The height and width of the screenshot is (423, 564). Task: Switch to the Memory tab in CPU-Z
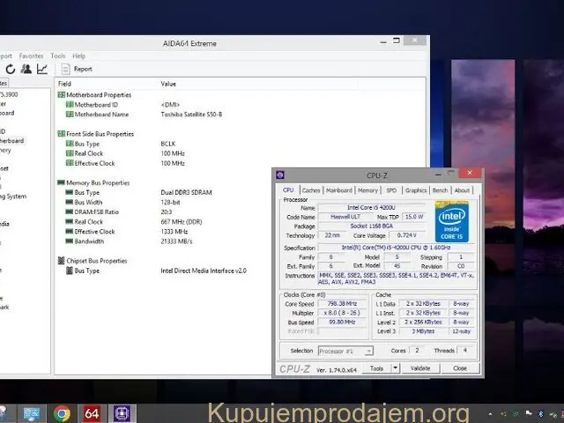coord(367,189)
